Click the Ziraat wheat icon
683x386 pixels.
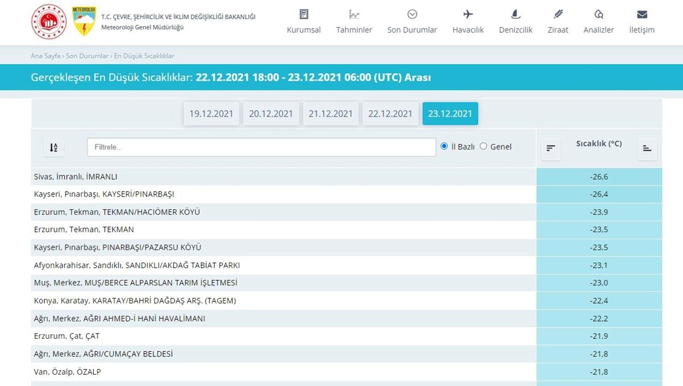pos(558,14)
